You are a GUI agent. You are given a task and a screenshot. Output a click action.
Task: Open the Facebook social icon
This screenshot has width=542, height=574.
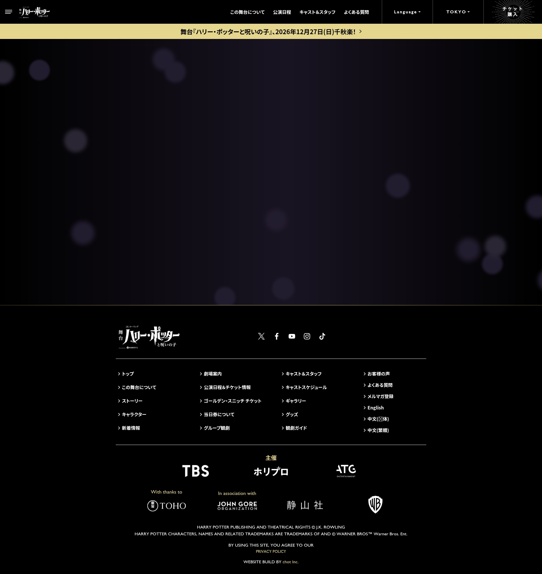pos(276,336)
